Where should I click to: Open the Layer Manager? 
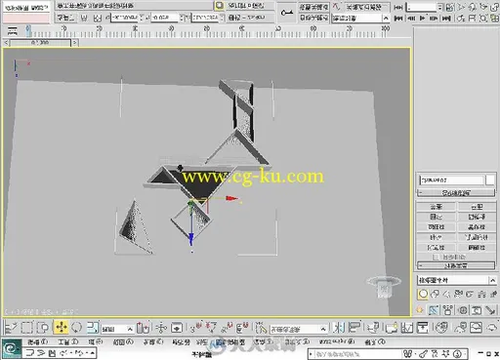373,328
